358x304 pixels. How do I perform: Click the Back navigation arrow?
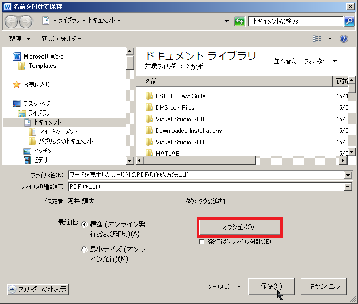(11, 21)
